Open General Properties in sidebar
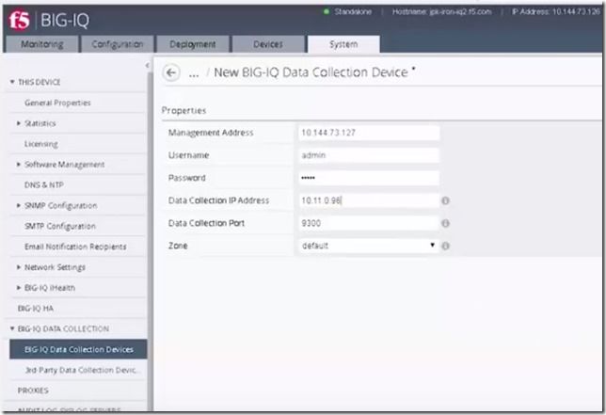The height and width of the screenshot is (415, 606). [57, 103]
